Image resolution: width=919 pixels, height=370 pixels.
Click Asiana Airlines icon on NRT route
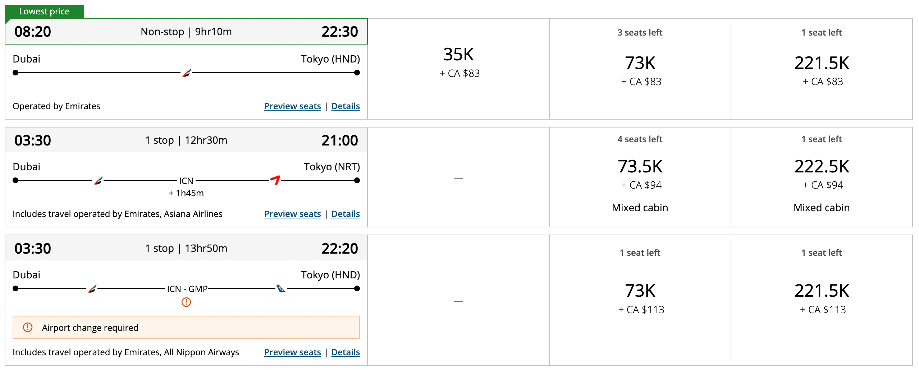275,180
